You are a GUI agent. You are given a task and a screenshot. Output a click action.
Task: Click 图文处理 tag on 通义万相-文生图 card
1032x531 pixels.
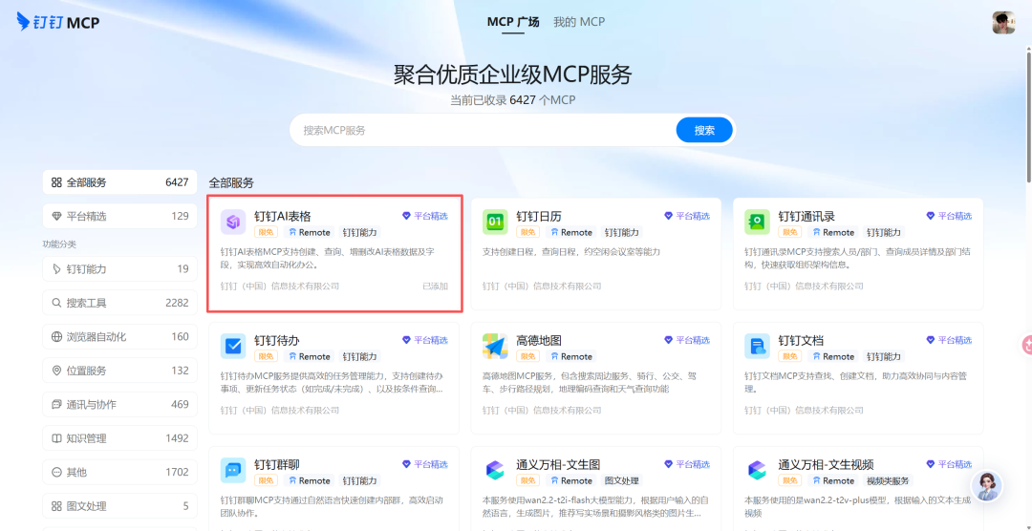(x=621, y=480)
